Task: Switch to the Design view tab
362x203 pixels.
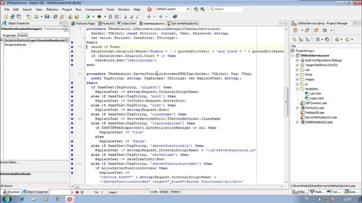Action: [164, 192]
